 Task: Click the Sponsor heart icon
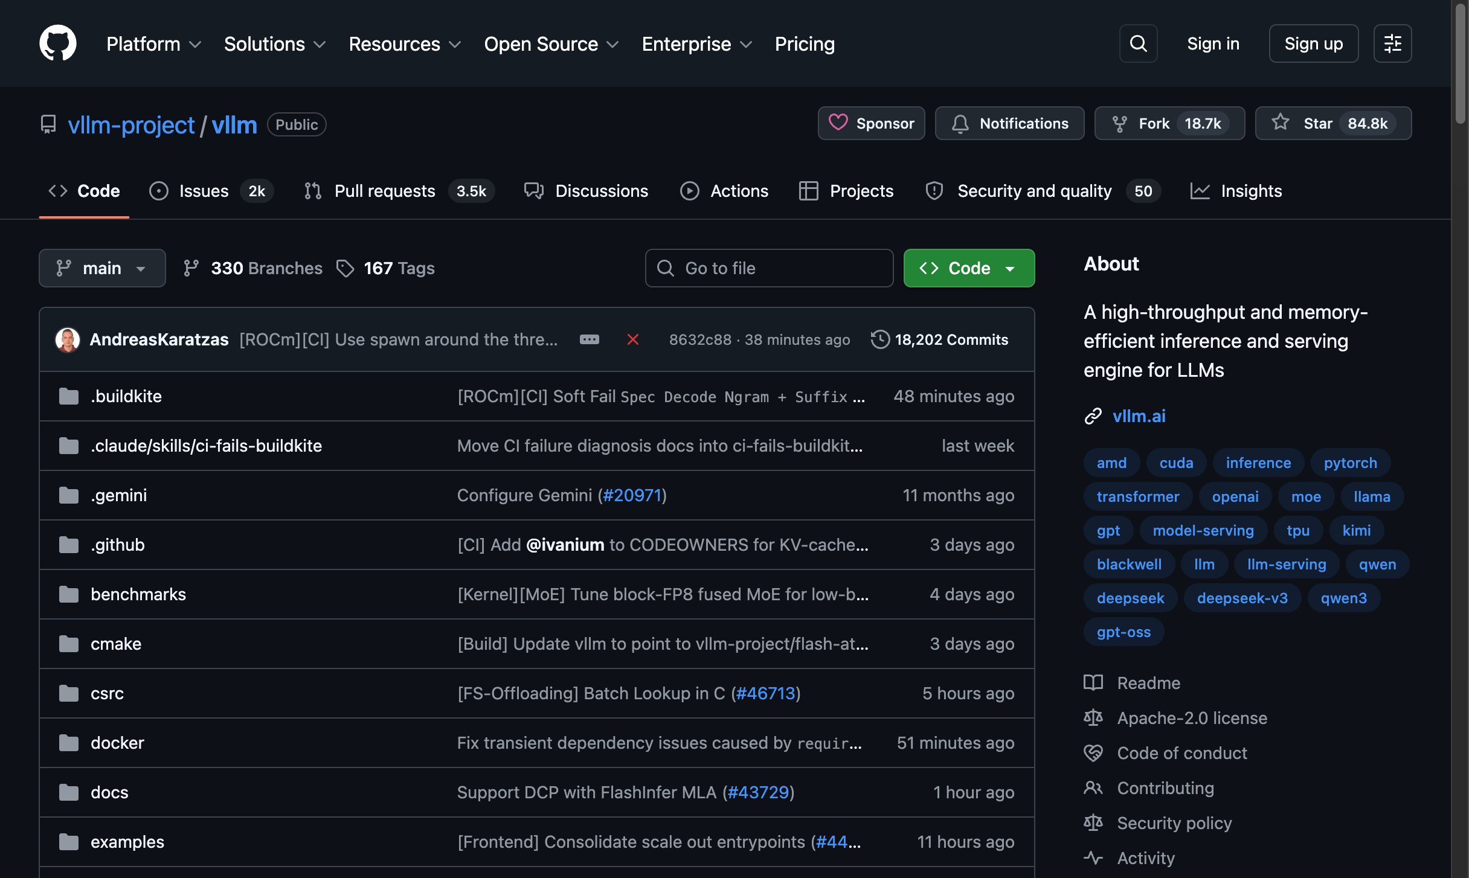coord(838,123)
